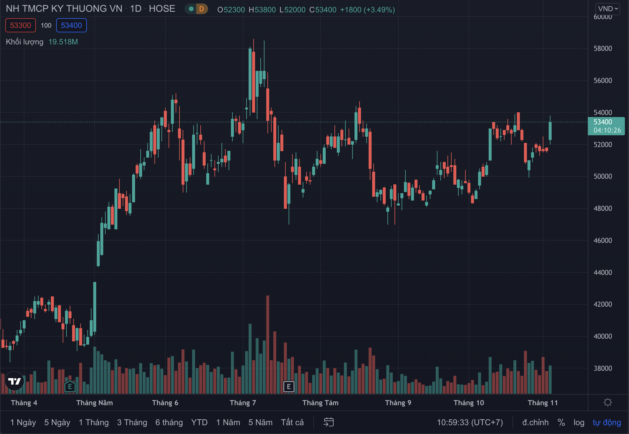
Task: Click the TradingView logo icon
Action: [14, 381]
